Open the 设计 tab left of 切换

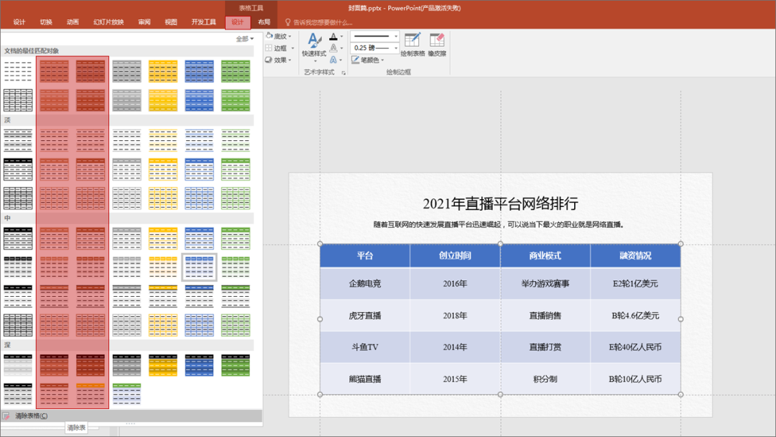click(19, 22)
